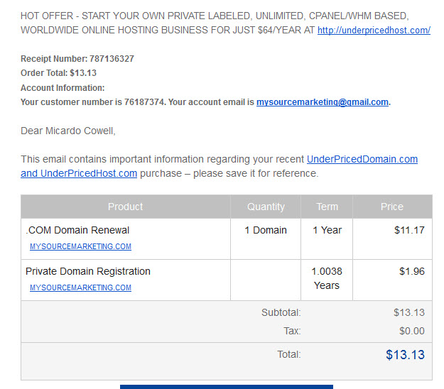Click the $0.00 tax amount

pyautogui.click(x=412, y=331)
